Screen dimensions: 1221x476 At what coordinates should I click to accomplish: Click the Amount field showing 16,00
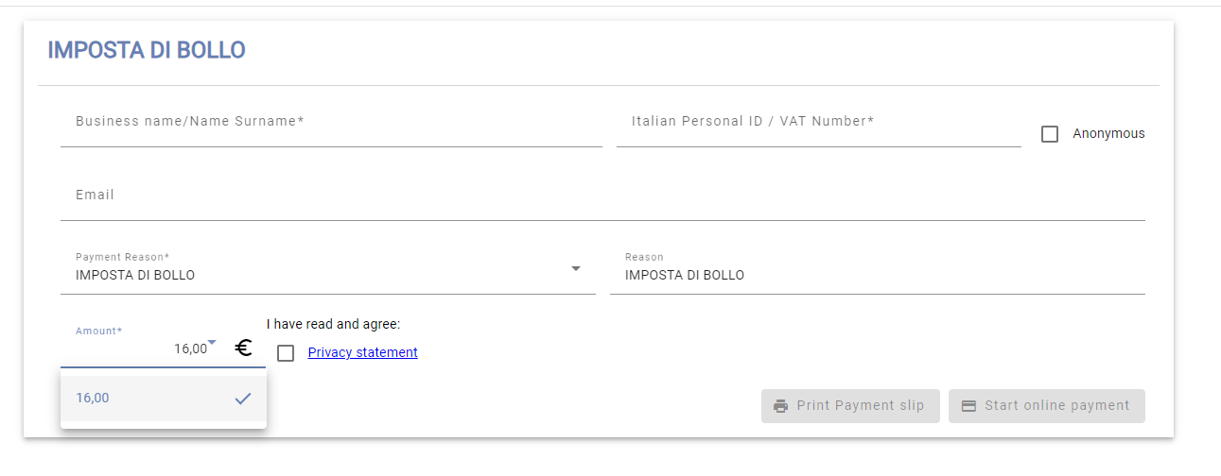tap(142, 348)
